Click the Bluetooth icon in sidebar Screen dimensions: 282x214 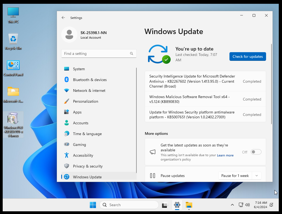tap(67, 79)
